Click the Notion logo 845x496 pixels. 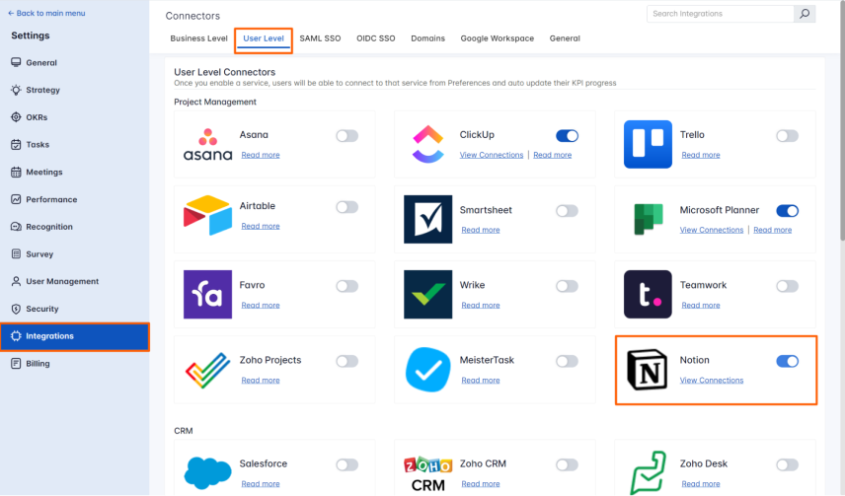[648, 370]
